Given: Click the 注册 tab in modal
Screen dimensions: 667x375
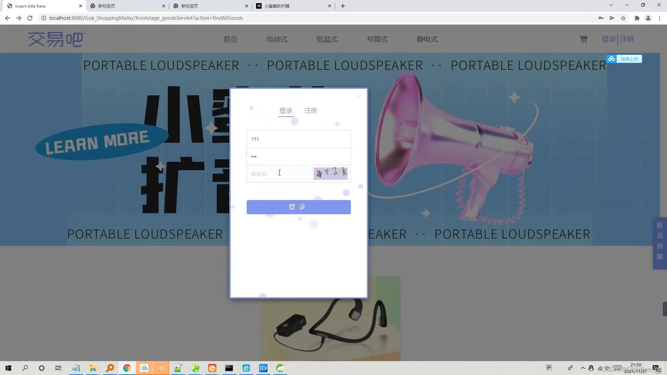Looking at the screenshot, I should tap(311, 110).
